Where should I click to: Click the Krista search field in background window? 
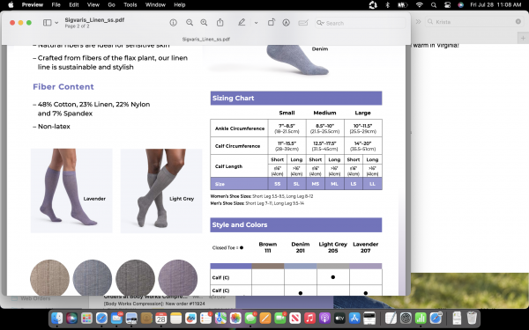(x=474, y=21)
